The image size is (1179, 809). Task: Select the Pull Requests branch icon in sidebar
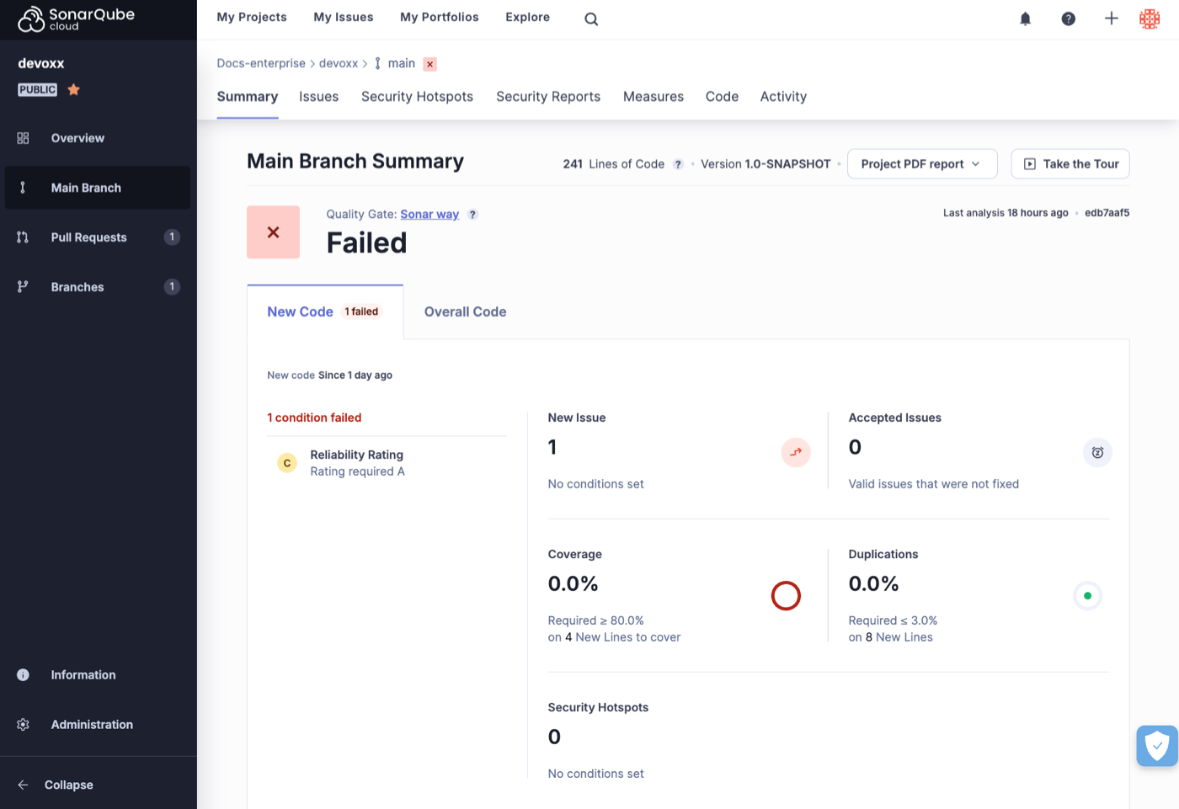[x=23, y=237]
